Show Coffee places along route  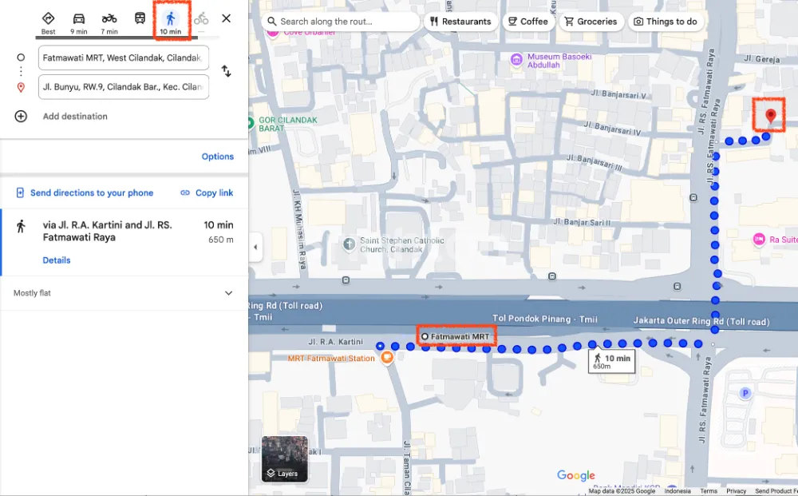tap(527, 22)
